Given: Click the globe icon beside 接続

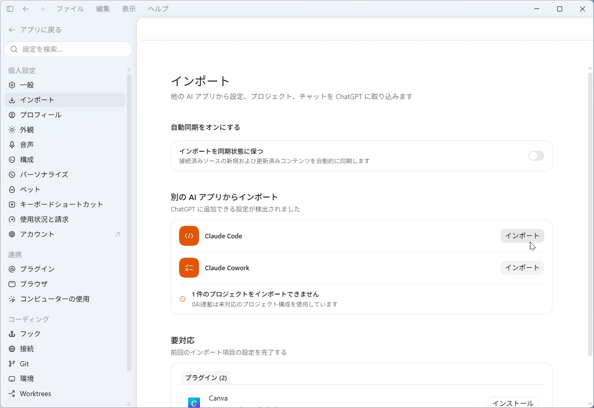Looking at the screenshot, I should coord(12,349).
